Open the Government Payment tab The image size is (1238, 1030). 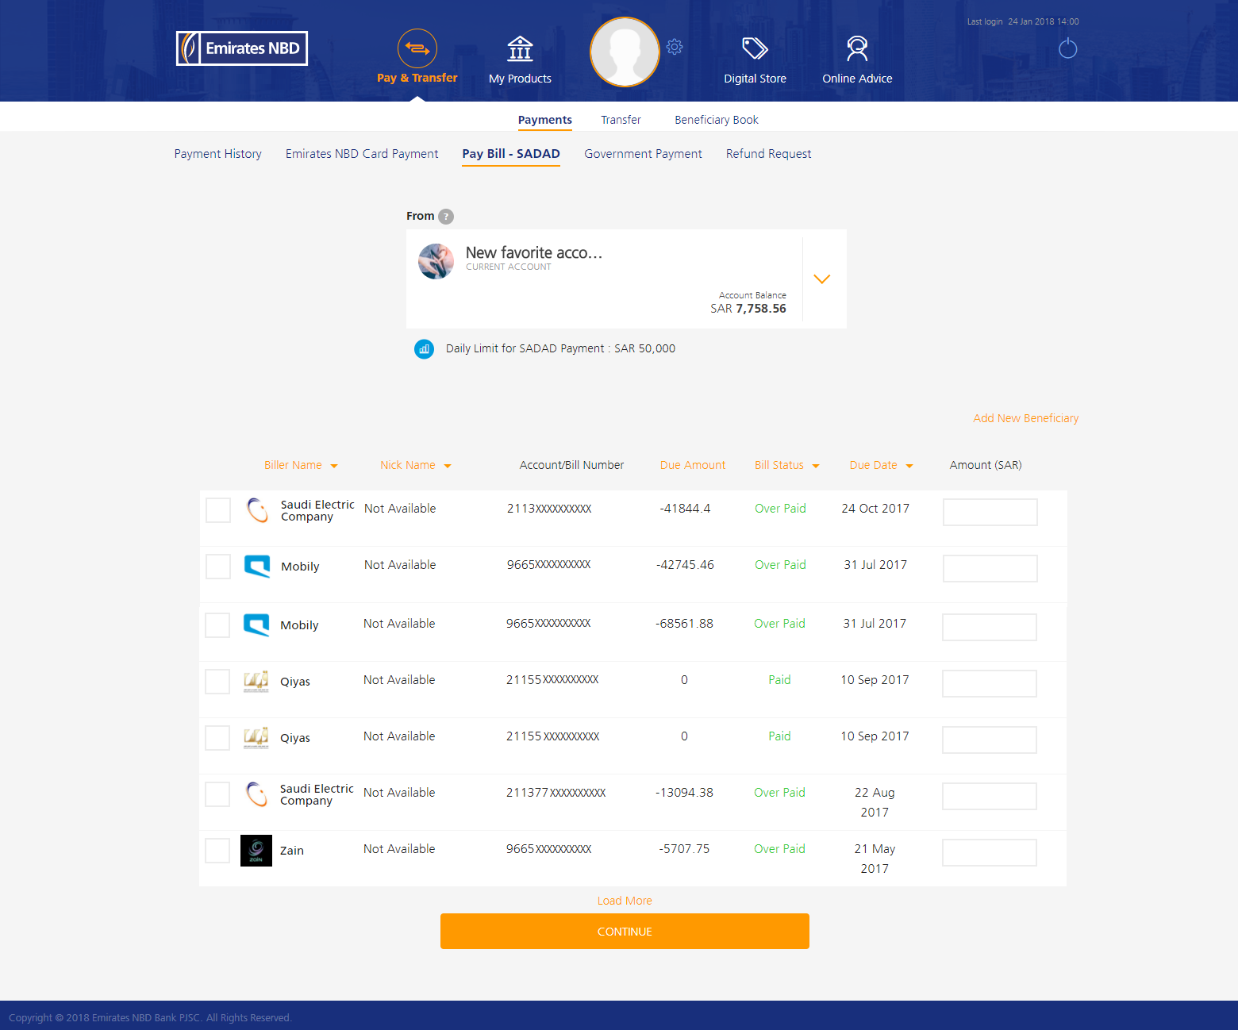643,154
